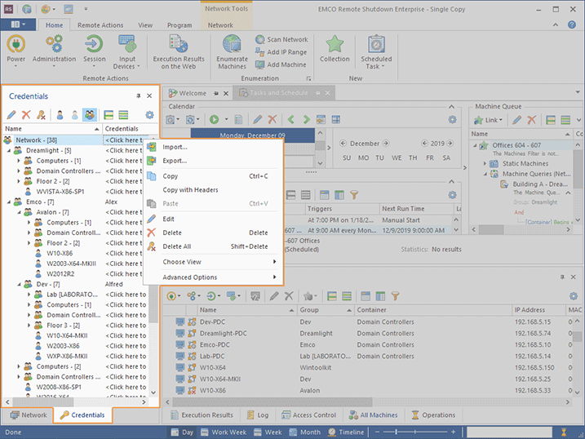Collapse the Dreamlight tree node
585x439 pixels.
click(x=11, y=151)
